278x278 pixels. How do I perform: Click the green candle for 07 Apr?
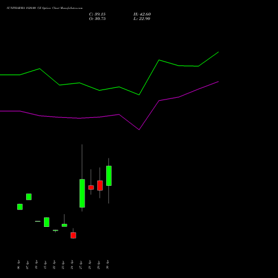pyautogui.click(x=29, y=197)
